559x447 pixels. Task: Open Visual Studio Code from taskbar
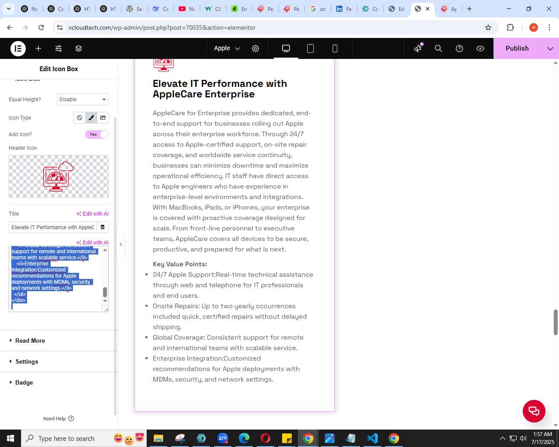tap(372, 438)
